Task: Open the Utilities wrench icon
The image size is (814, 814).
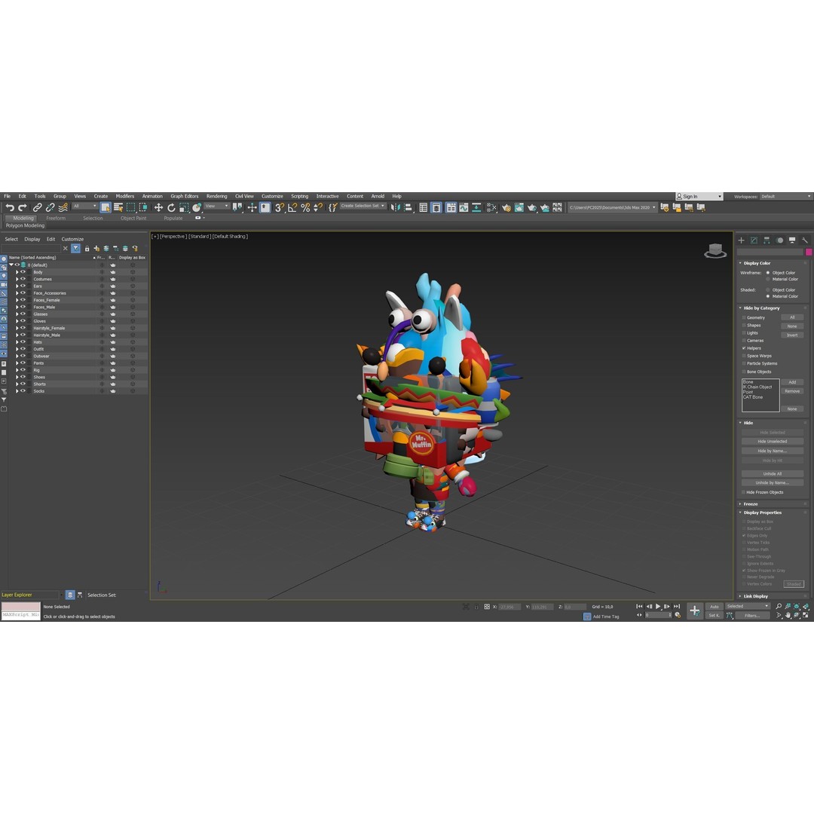Action: click(805, 240)
